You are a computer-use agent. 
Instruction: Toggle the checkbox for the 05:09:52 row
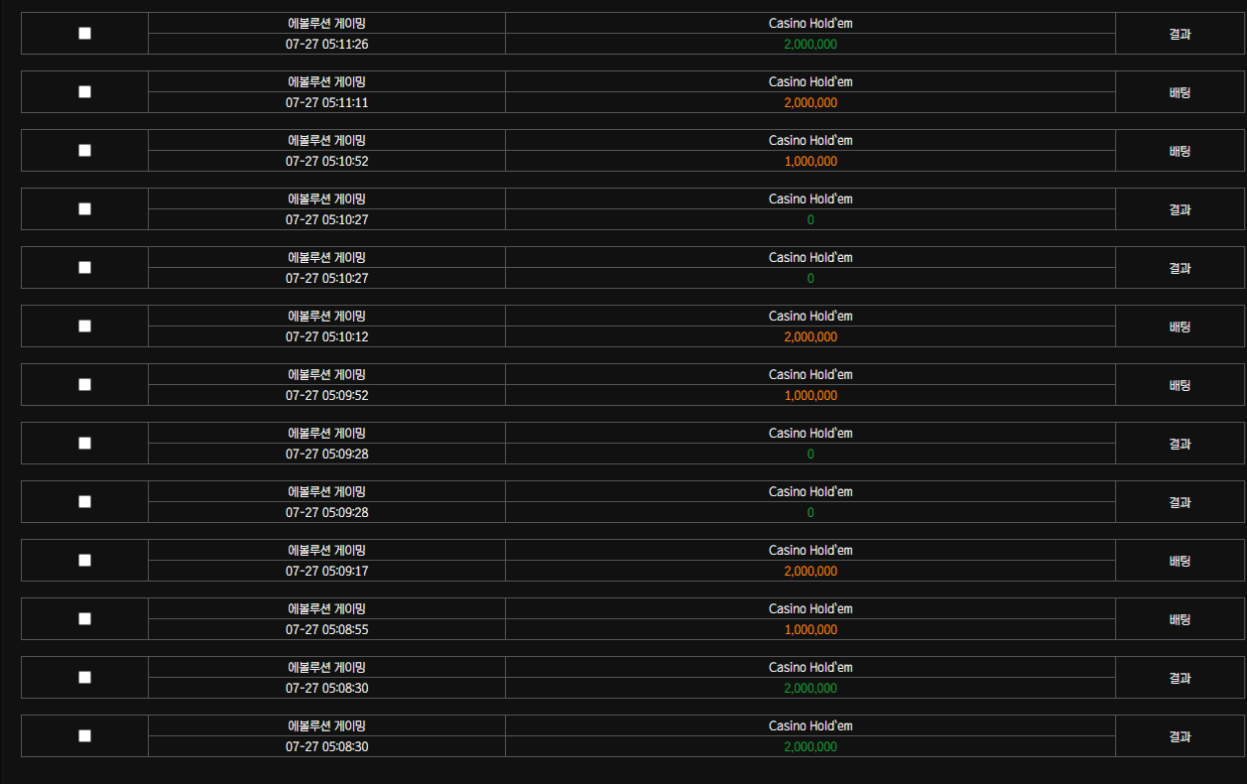pyautogui.click(x=84, y=384)
